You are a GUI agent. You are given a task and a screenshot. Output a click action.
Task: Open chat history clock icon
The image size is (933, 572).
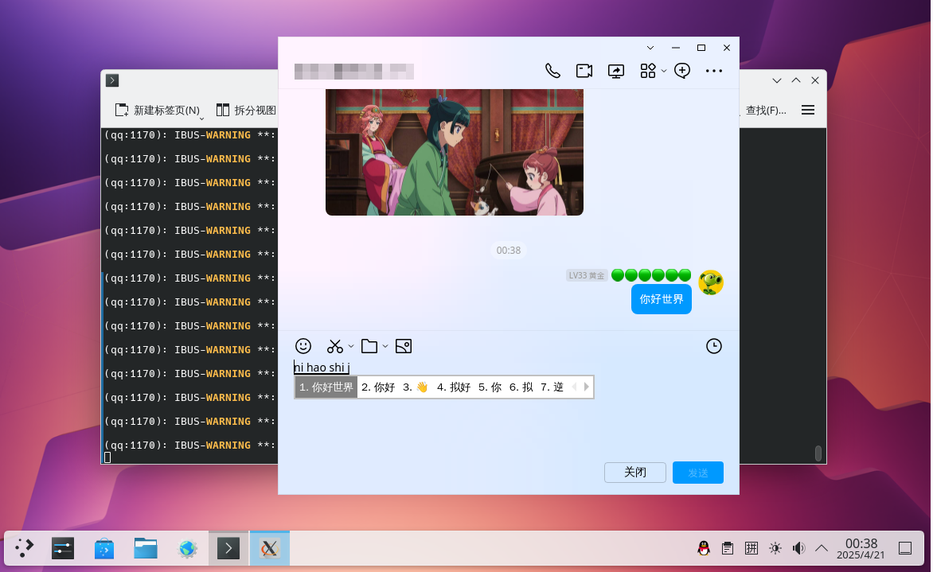(713, 346)
